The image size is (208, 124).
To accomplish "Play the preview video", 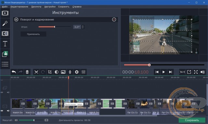I will [163, 72].
